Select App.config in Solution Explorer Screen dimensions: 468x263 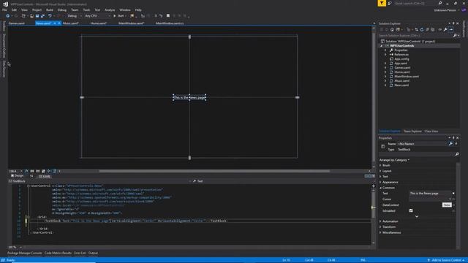(x=401, y=59)
